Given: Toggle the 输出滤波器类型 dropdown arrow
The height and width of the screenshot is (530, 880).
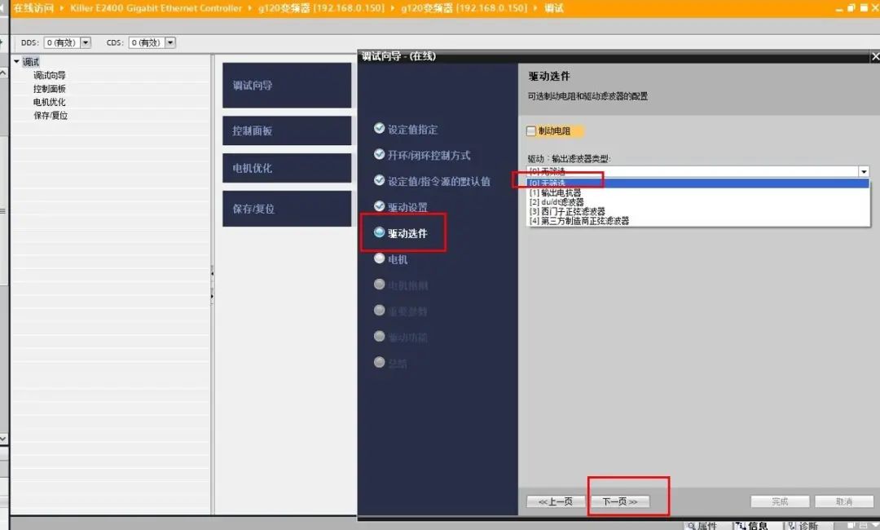Looking at the screenshot, I should tap(864, 172).
